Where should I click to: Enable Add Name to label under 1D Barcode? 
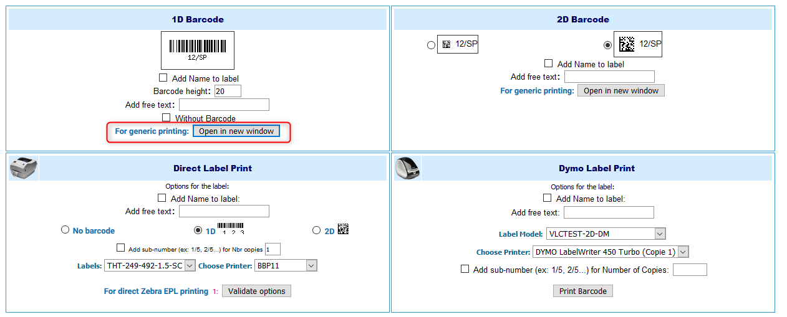click(163, 78)
